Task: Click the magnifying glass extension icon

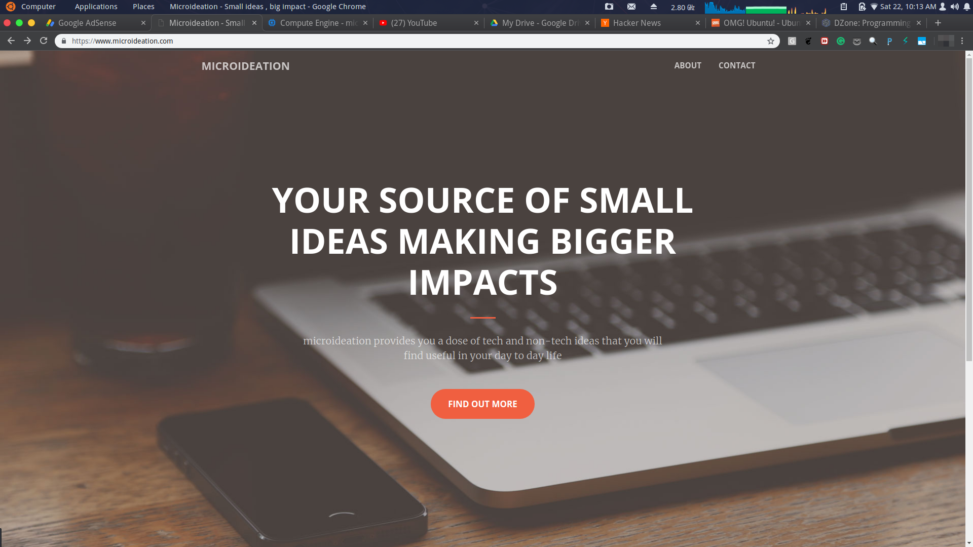Action: coord(873,41)
